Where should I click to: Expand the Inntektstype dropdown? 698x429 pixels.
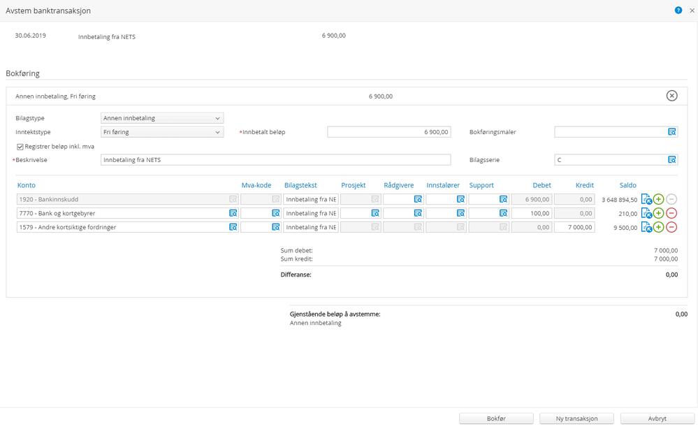[162, 132]
